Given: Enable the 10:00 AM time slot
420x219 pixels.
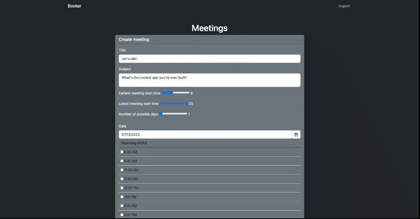Looking at the screenshot, I should coord(122,170).
